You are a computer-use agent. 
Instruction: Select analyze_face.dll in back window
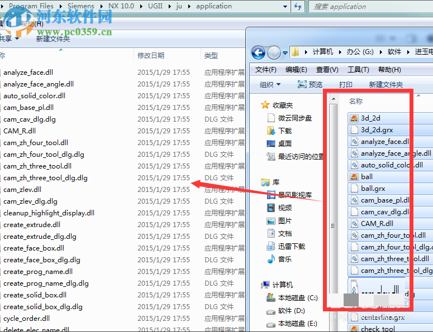(x=28, y=72)
